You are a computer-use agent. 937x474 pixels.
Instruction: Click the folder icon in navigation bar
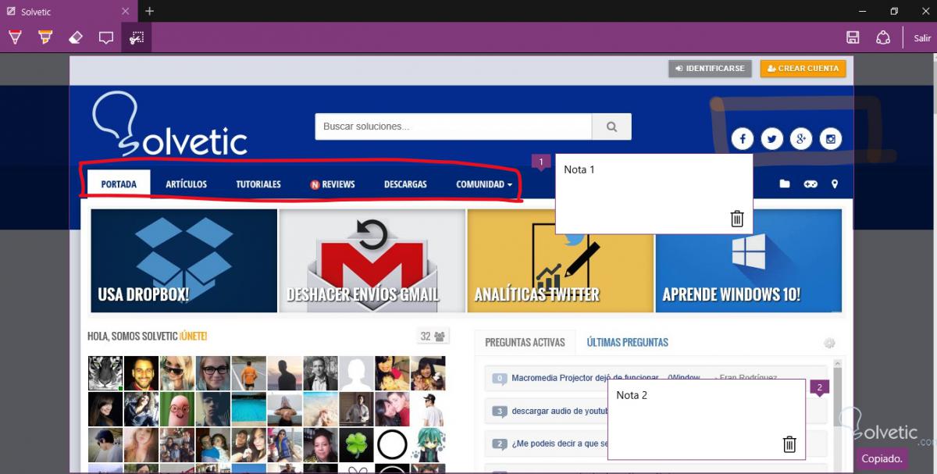click(x=785, y=184)
